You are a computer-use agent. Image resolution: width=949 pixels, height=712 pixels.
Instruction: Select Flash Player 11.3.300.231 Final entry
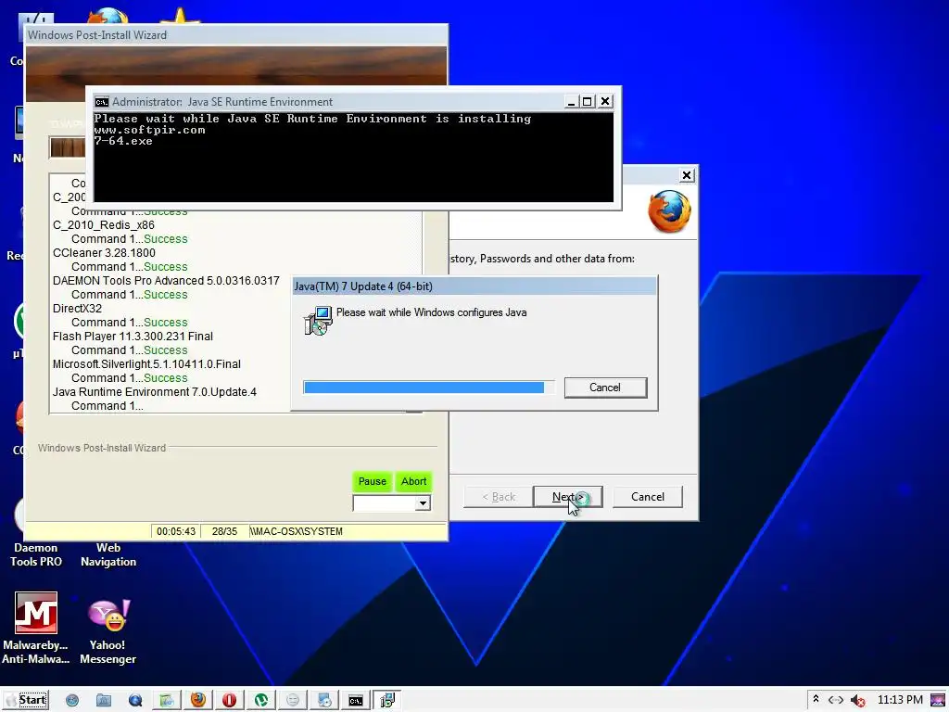133,336
